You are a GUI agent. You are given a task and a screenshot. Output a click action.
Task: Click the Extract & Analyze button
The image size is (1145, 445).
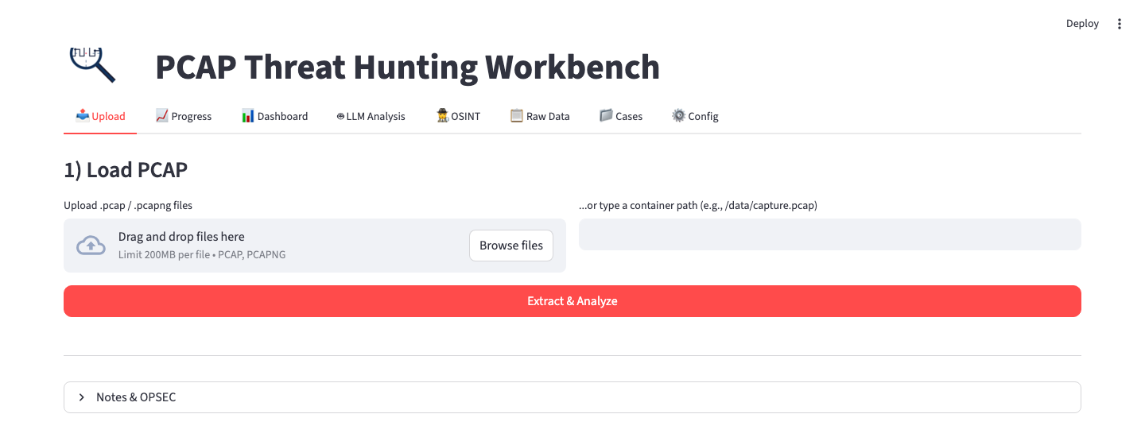pyautogui.click(x=572, y=301)
